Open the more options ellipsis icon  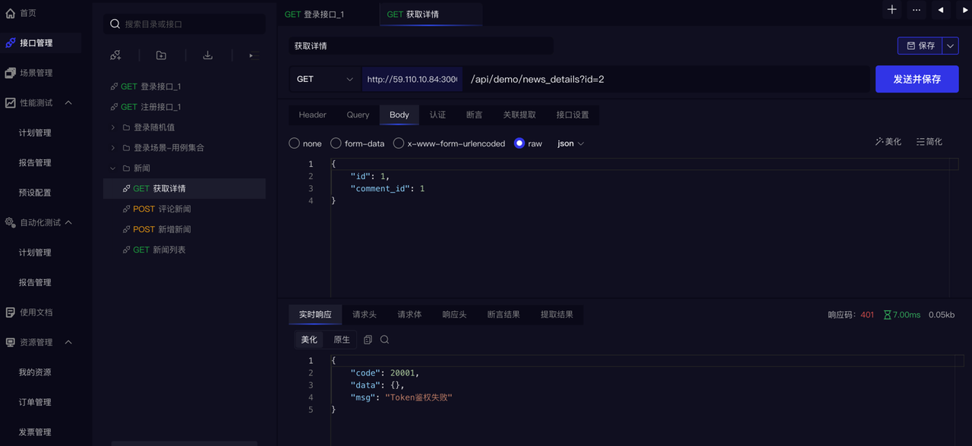click(917, 10)
